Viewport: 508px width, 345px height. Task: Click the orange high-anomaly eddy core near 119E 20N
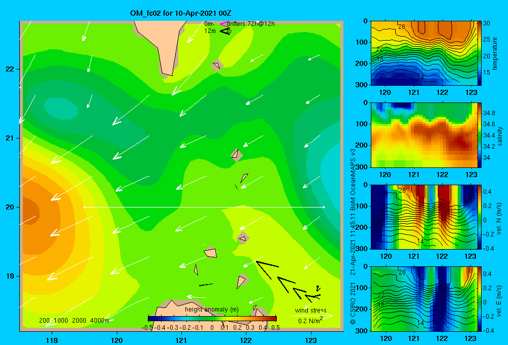pyautogui.click(x=30, y=214)
